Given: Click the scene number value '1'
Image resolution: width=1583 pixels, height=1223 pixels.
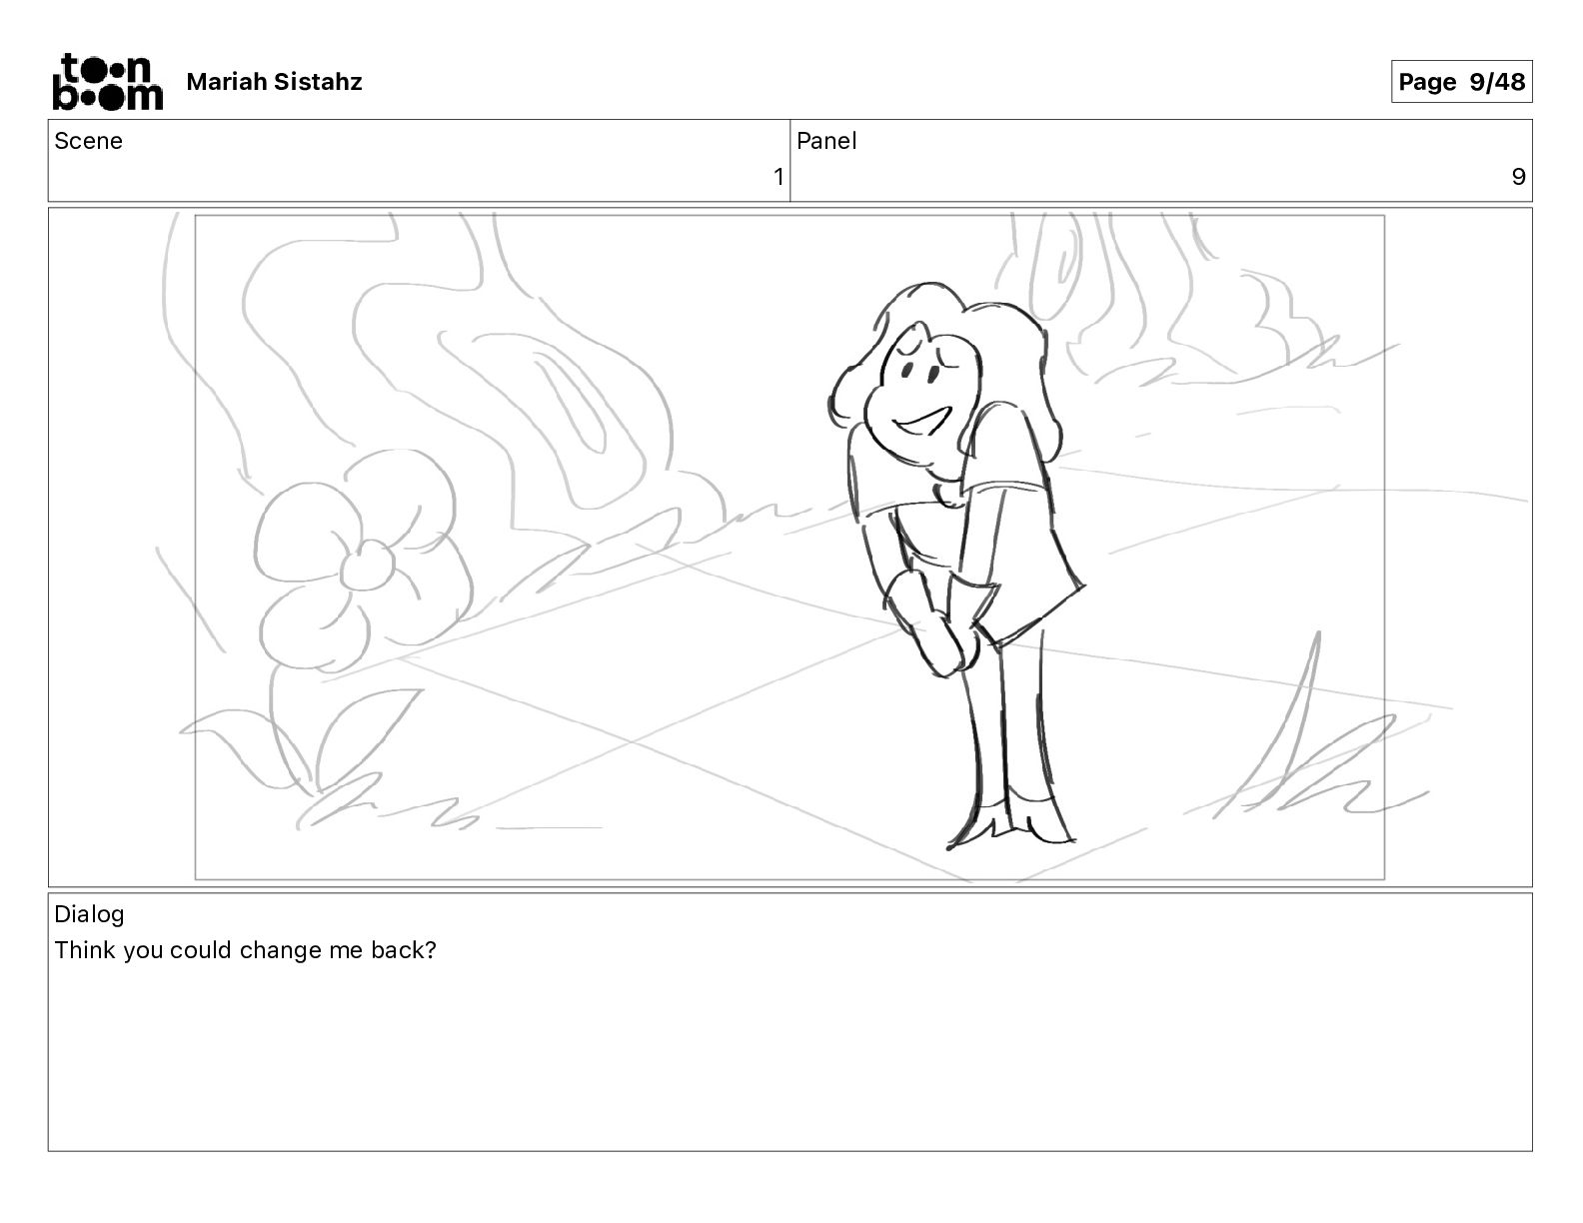Looking at the screenshot, I should [x=779, y=177].
